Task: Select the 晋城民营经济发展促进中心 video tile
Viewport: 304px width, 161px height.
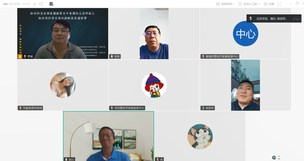Action: (245, 33)
